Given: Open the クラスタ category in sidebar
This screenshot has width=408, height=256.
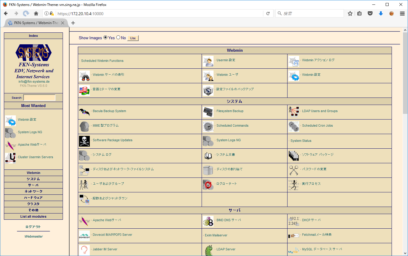Looking at the screenshot, I should 33,204.
